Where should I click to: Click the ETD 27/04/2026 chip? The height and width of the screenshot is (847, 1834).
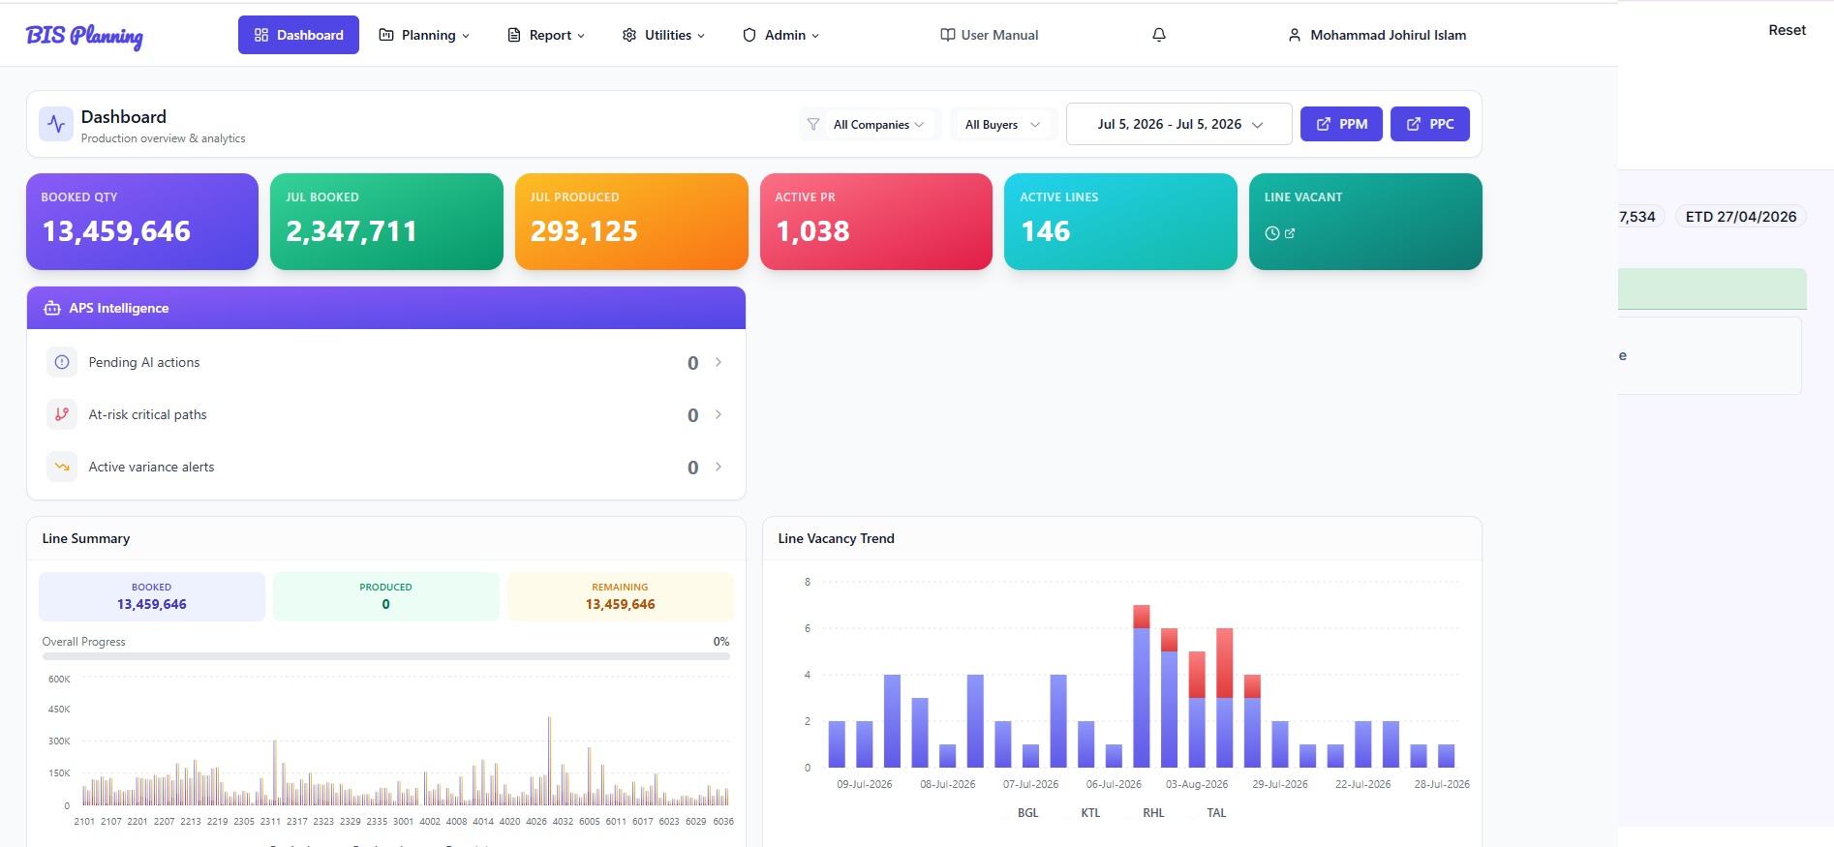click(x=1740, y=217)
